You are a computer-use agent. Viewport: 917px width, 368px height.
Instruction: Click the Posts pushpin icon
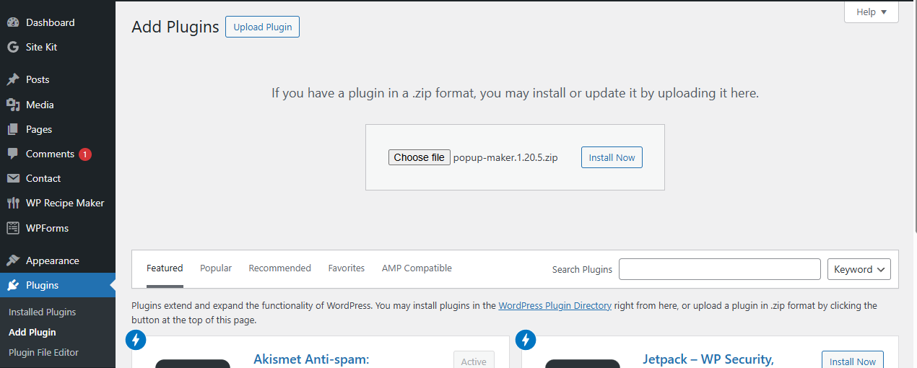point(13,79)
